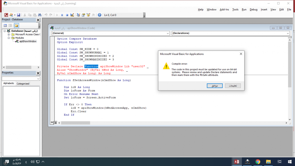Open the properties object dropdown
The image size is (295, 166).
coord(38,79)
